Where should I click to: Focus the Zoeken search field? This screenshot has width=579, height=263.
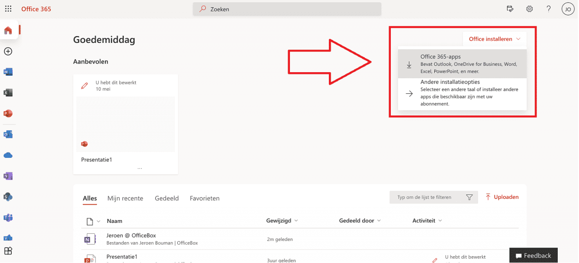pyautogui.click(x=287, y=9)
